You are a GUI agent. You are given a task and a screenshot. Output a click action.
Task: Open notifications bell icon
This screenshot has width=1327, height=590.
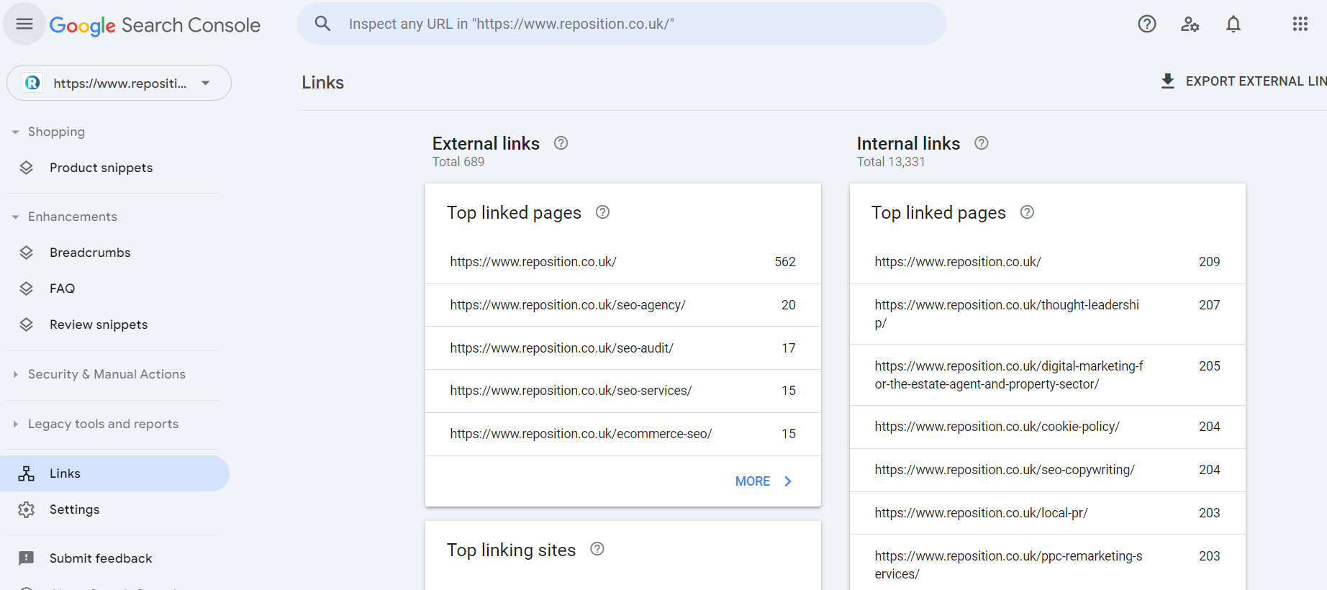pos(1233,24)
